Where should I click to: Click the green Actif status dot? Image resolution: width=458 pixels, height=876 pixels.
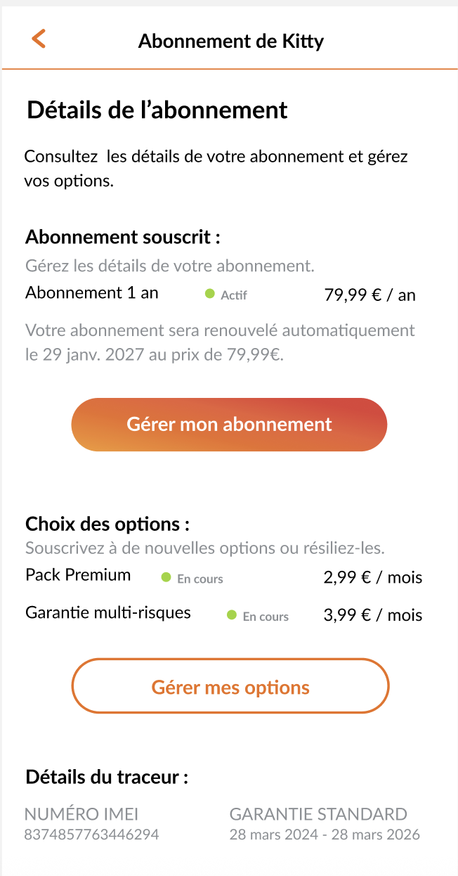pos(209,294)
